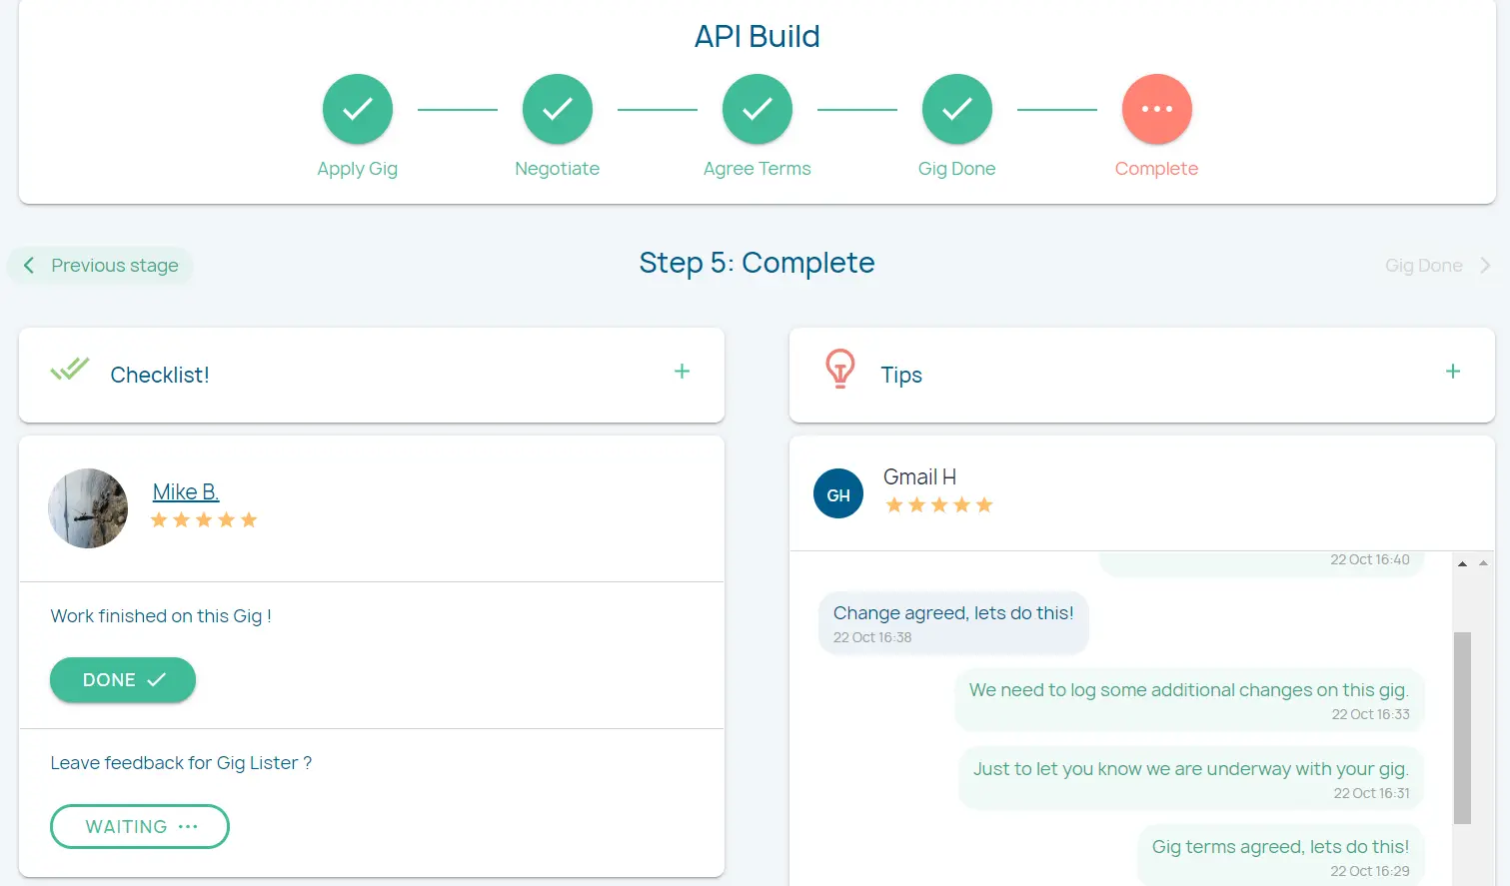Image resolution: width=1510 pixels, height=886 pixels.
Task: Open Mike B. profile link
Action: tap(185, 491)
